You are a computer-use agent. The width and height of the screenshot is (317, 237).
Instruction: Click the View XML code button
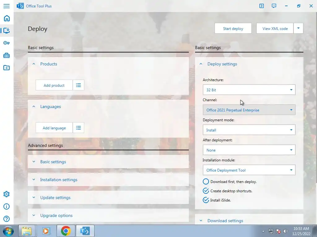tap(275, 28)
